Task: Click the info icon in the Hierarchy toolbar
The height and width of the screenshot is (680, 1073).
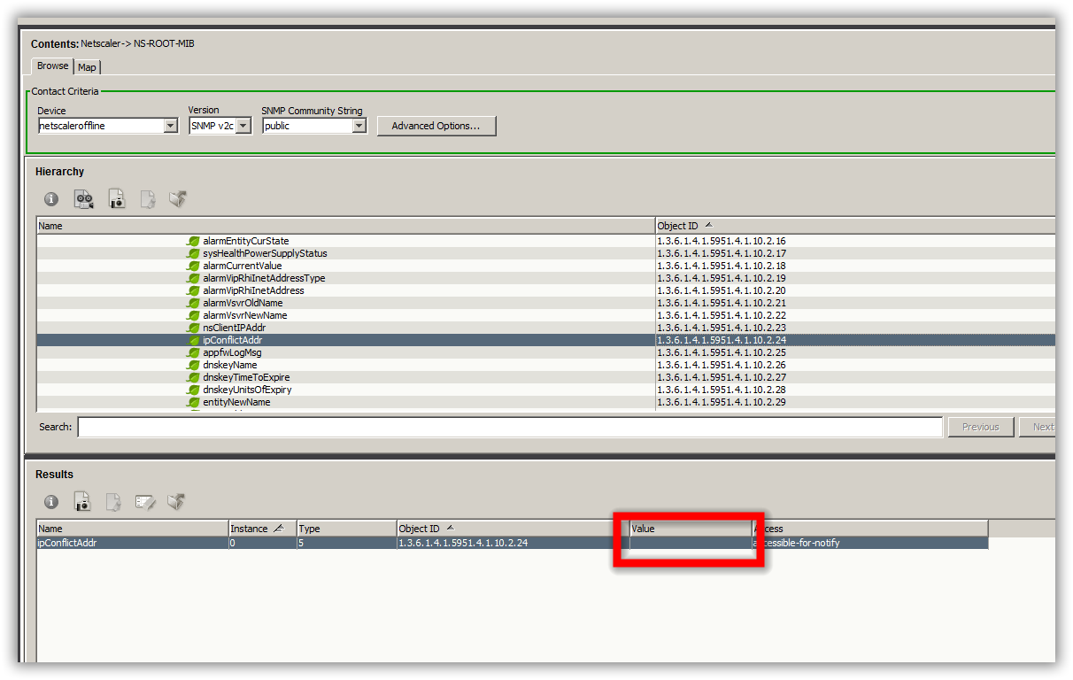Action: tap(50, 199)
